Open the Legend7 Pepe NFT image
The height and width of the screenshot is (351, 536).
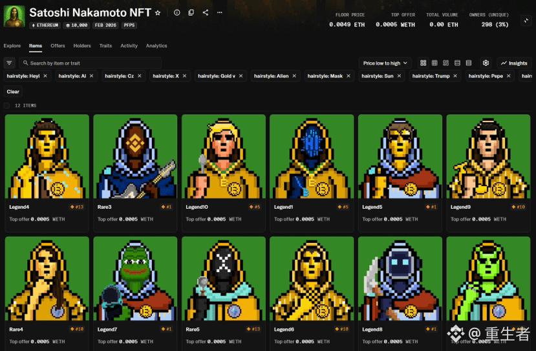[135, 279]
